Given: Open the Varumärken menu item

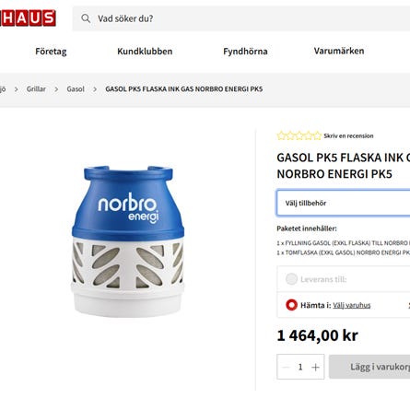Looking at the screenshot, I should click(x=339, y=51).
